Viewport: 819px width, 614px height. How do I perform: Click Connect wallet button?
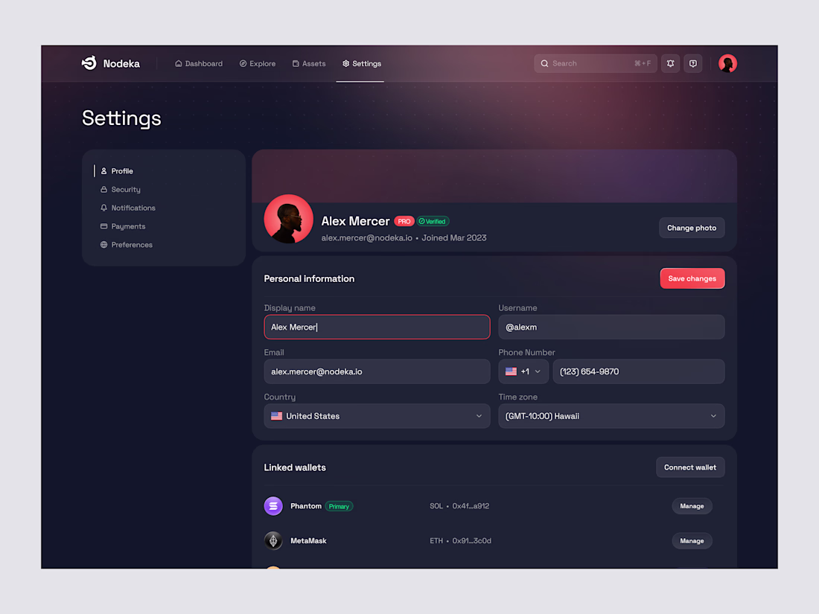coord(690,467)
